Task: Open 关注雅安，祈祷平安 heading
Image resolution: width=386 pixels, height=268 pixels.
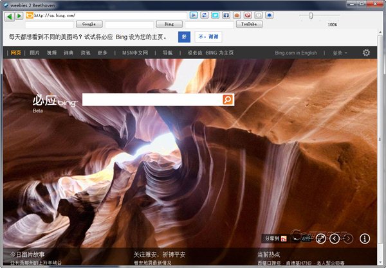Action: (x=160, y=255)
